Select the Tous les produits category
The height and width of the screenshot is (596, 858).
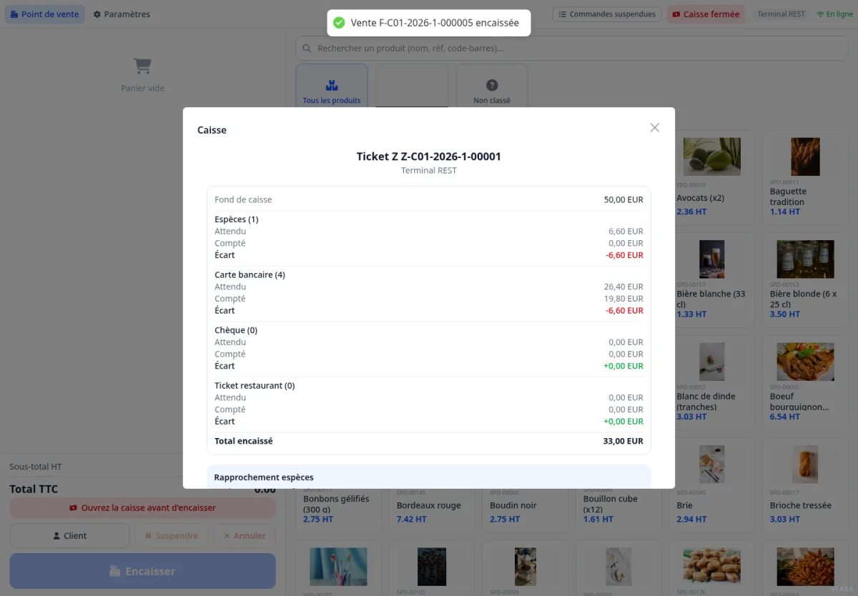[332, 86]
